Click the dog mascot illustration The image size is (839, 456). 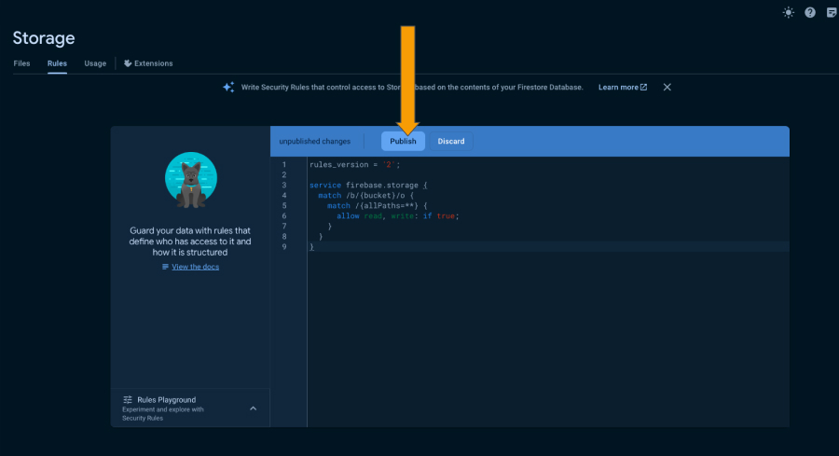191,180
